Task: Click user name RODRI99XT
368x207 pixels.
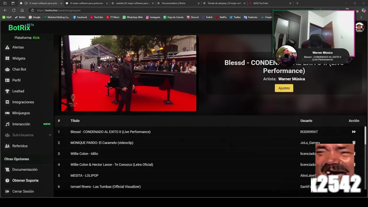Action: click(309, 132)
